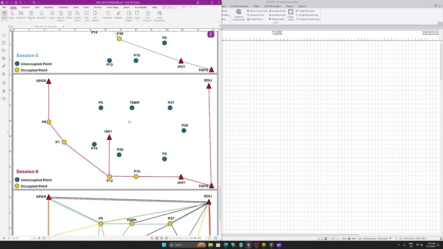This screenshot has width=443, height=249.
Task: Click Average Points in Trimble
Action: coord(277,11)
